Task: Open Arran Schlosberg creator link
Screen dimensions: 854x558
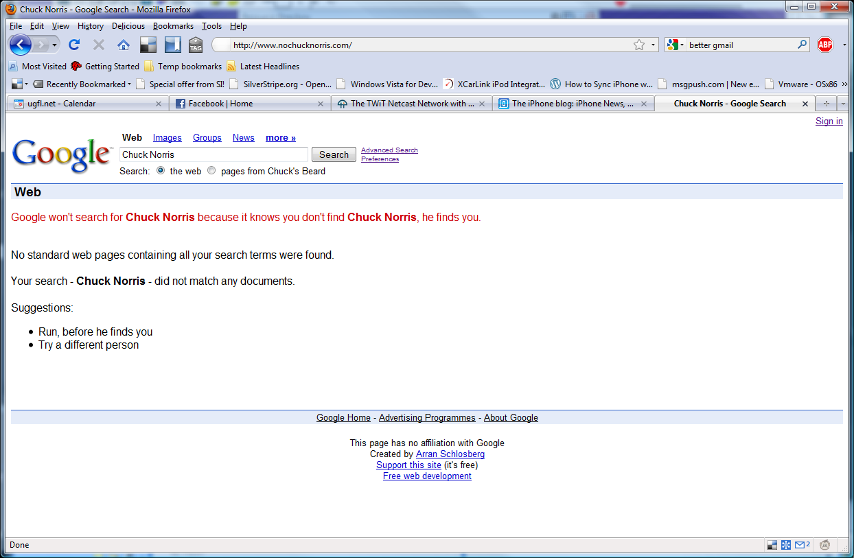Action: [450, 454]
